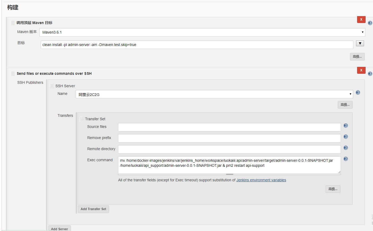Delete the SSH publish build step

coord(361,70)
